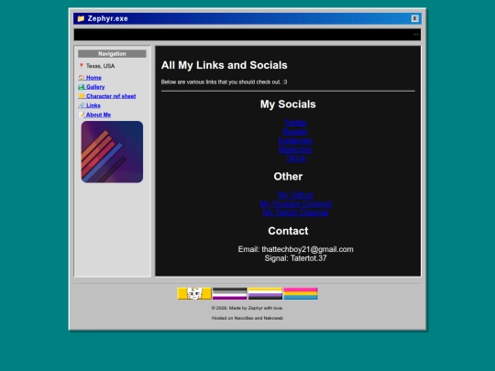Click the pansexual pride flag badge
Viewport: 495px width, 371px height.
click(x=301, y=293)
